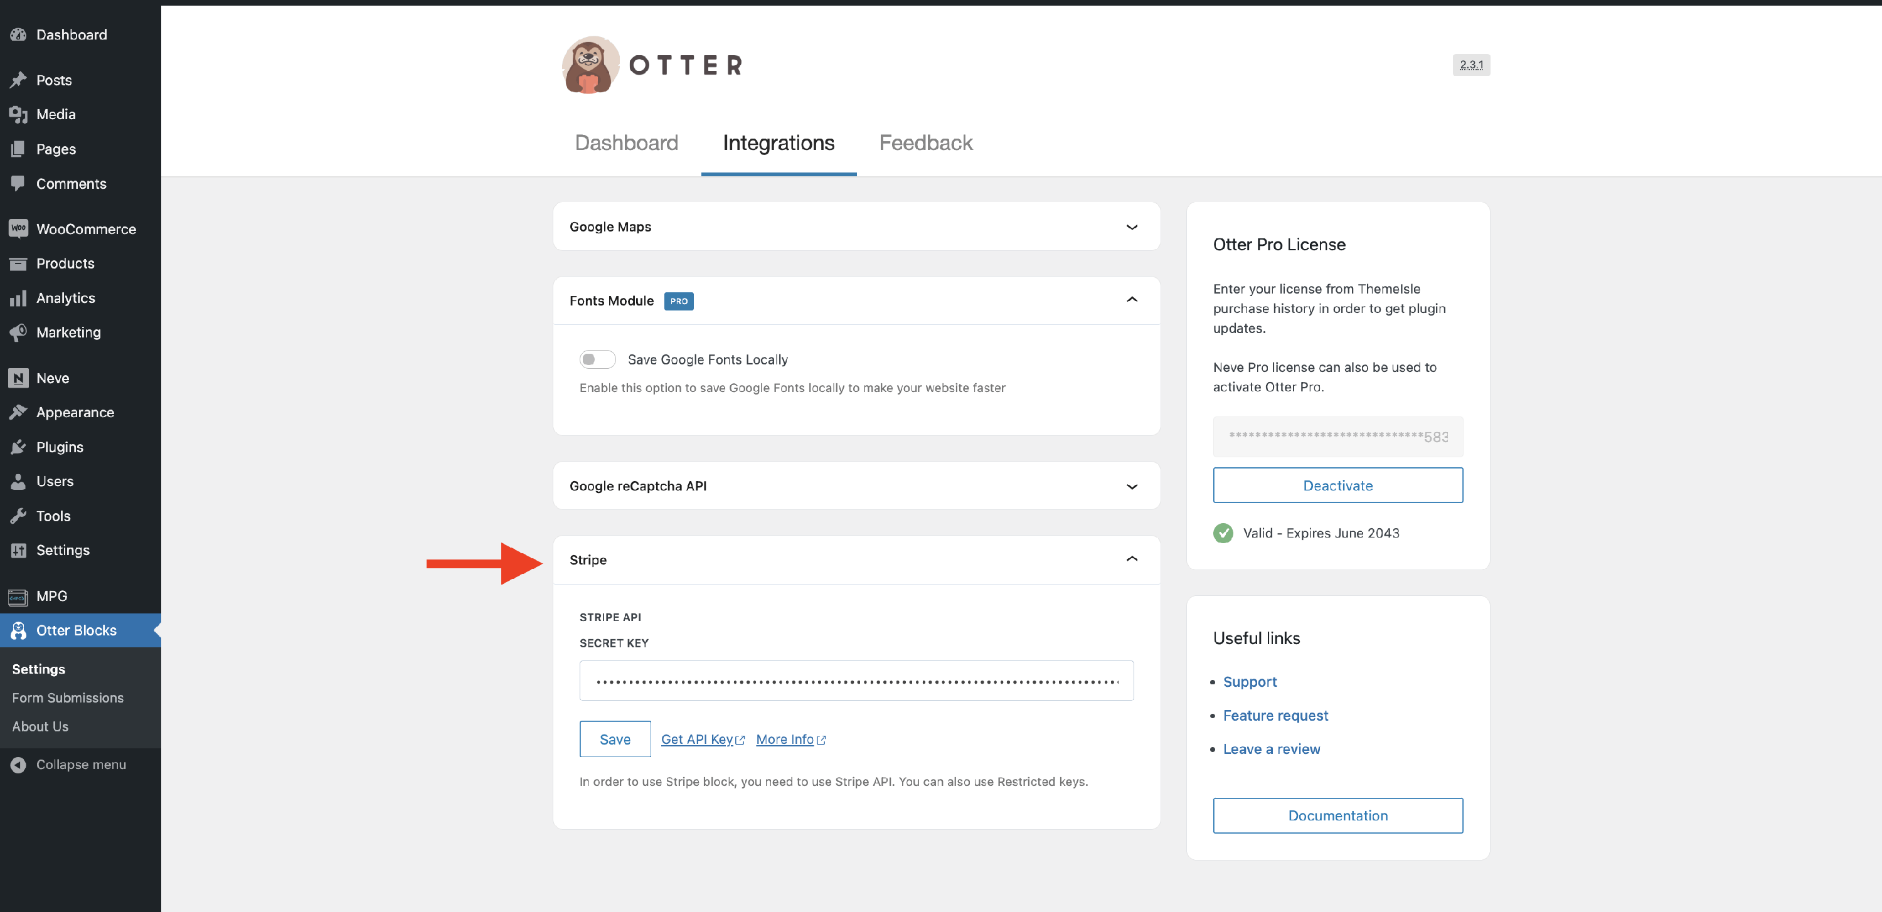The height and width of the screenshot is (912, 1882).
Task: Expand the Google reCaptcha API panel
Action: coord(1131,486)
